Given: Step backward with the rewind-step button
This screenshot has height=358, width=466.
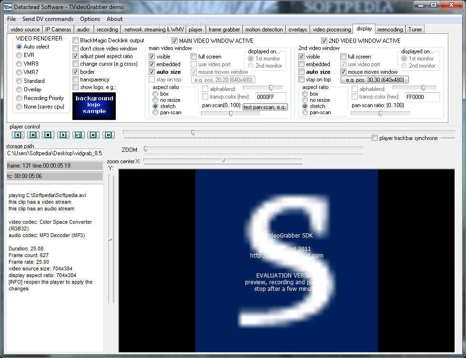Looking at the screenshot, I should click(x=93, y=135).
